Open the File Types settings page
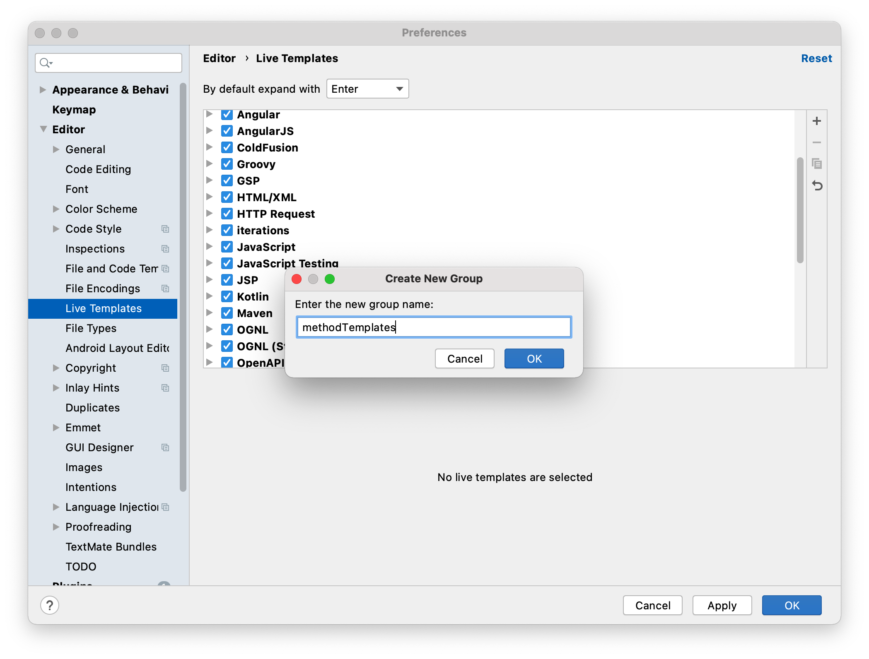This screenshot has height=659, width=869. (91, 328)
